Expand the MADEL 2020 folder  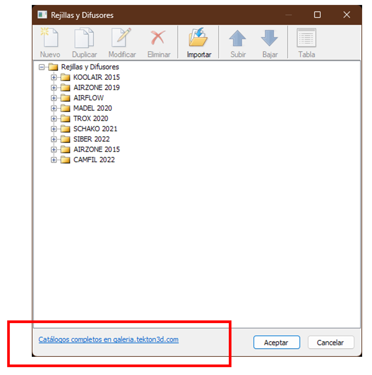pos(54,108)
